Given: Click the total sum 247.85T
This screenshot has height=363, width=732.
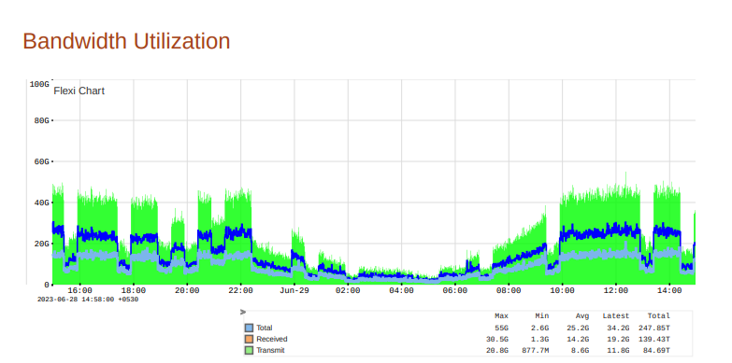Looking at the screenshot, I should [654, 328].
